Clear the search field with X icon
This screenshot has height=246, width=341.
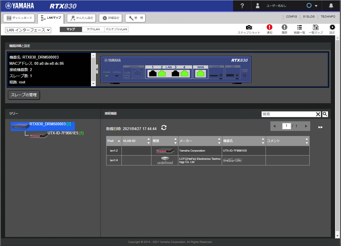pos(318,114)
